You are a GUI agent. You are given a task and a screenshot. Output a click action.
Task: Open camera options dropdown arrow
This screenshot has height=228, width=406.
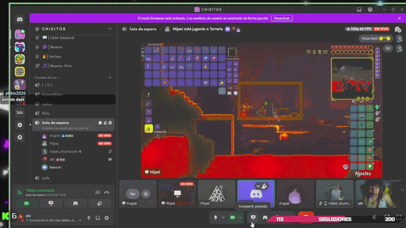240,218
